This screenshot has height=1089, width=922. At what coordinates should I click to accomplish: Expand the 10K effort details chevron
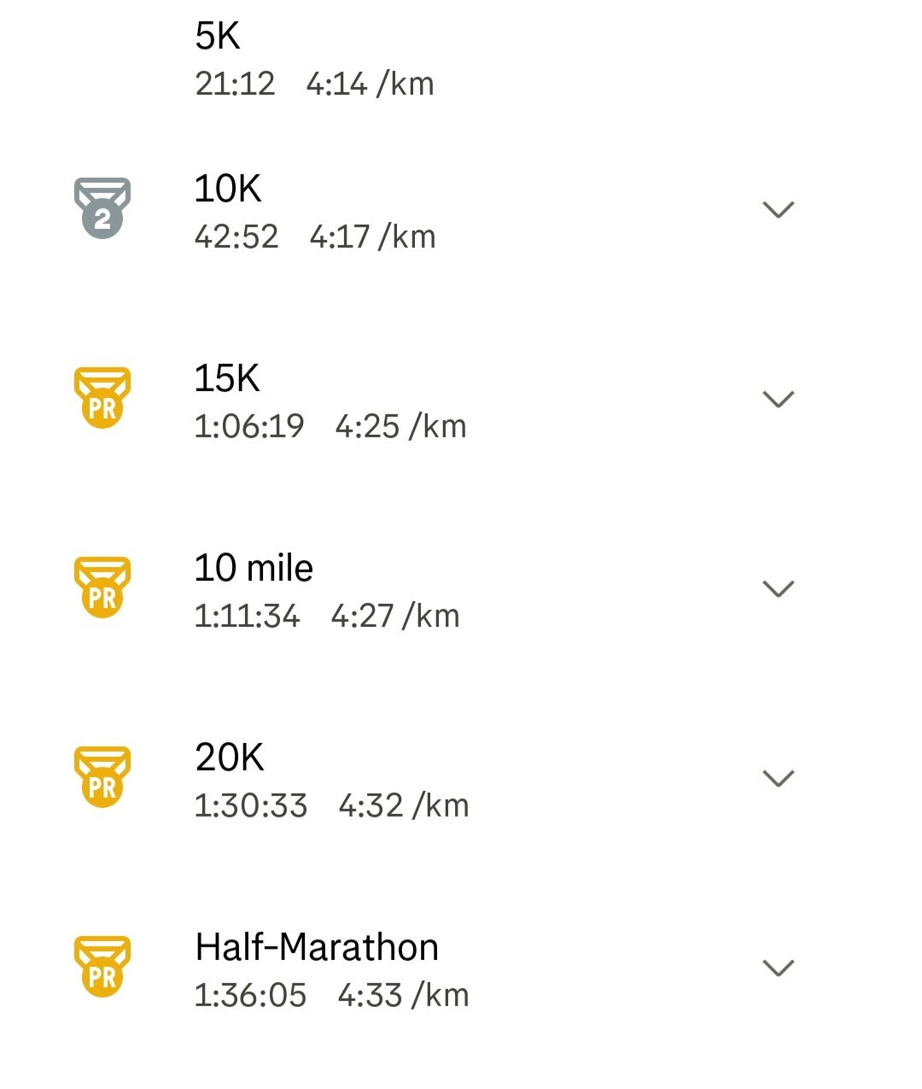(778, 209)
